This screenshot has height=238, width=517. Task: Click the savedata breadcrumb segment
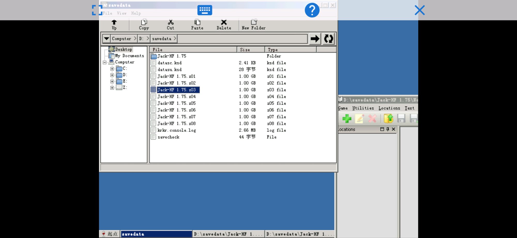point(162,39)
